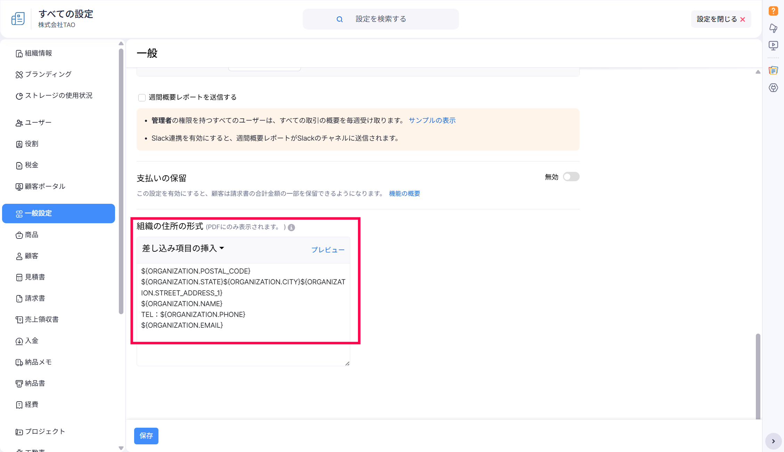The width and height of the screenshot is (784, 452).
Task: Expand the right panel chevron button
Action: [x=773, y=441]
